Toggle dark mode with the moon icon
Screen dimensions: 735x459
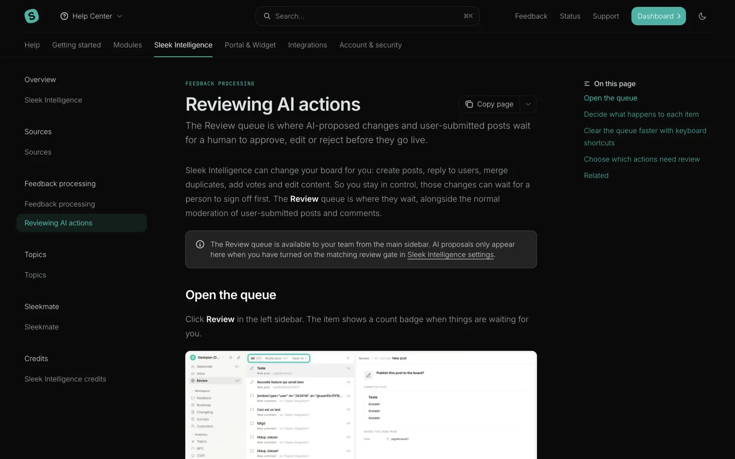[702, 16]
